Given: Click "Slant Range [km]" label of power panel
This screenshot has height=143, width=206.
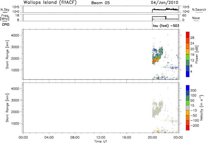Looking at the screenshot, I should point(7,54).
